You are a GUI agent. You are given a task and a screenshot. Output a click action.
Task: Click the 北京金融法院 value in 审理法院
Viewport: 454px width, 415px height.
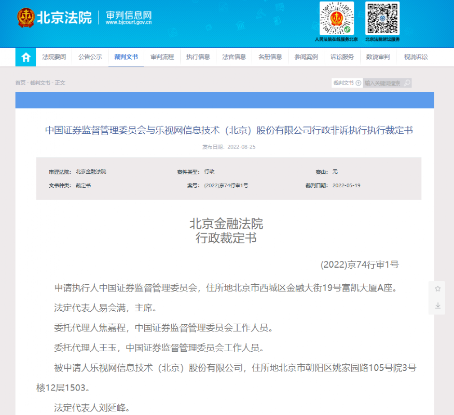91,172
